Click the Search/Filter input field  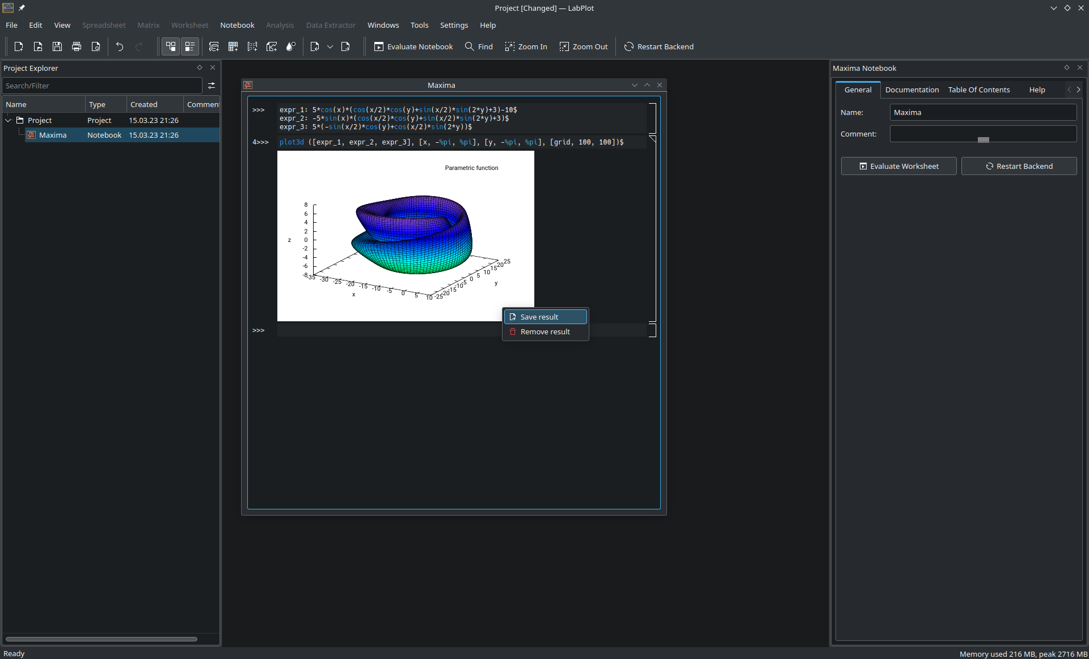coord(102,85)
